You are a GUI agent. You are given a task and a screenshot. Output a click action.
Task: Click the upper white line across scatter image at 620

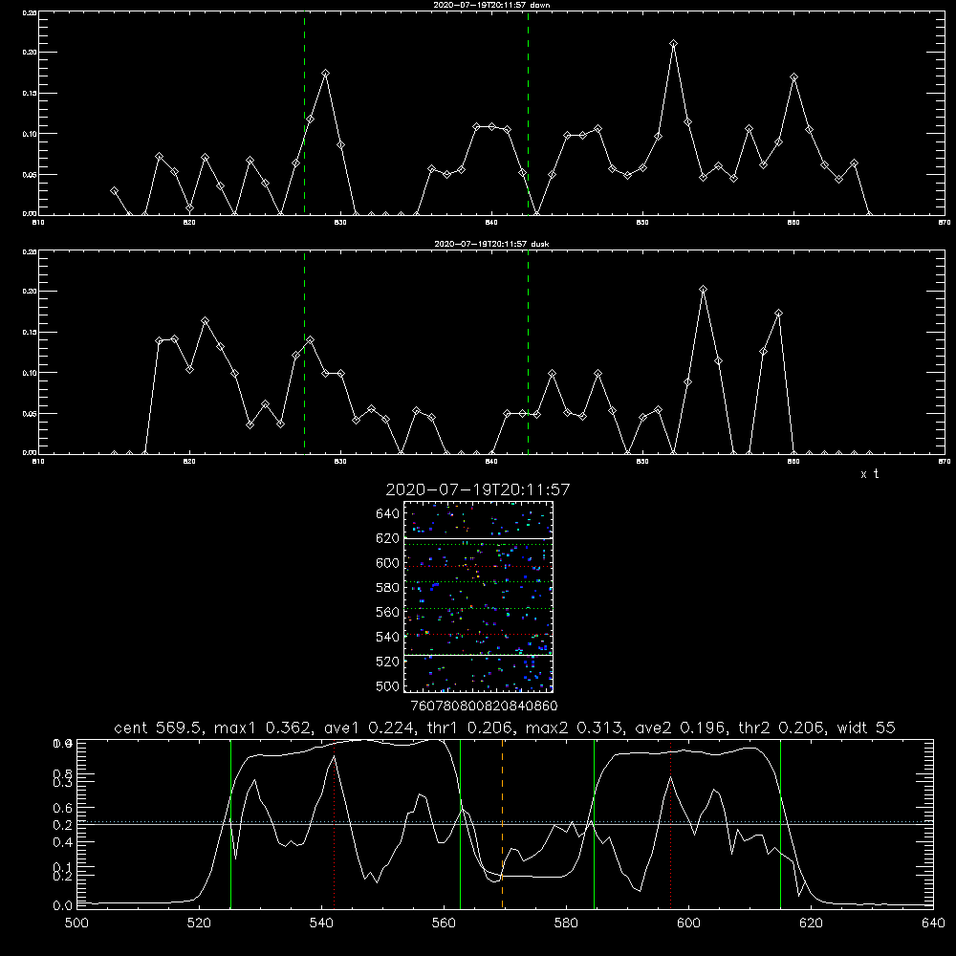[x=478, y=538]
